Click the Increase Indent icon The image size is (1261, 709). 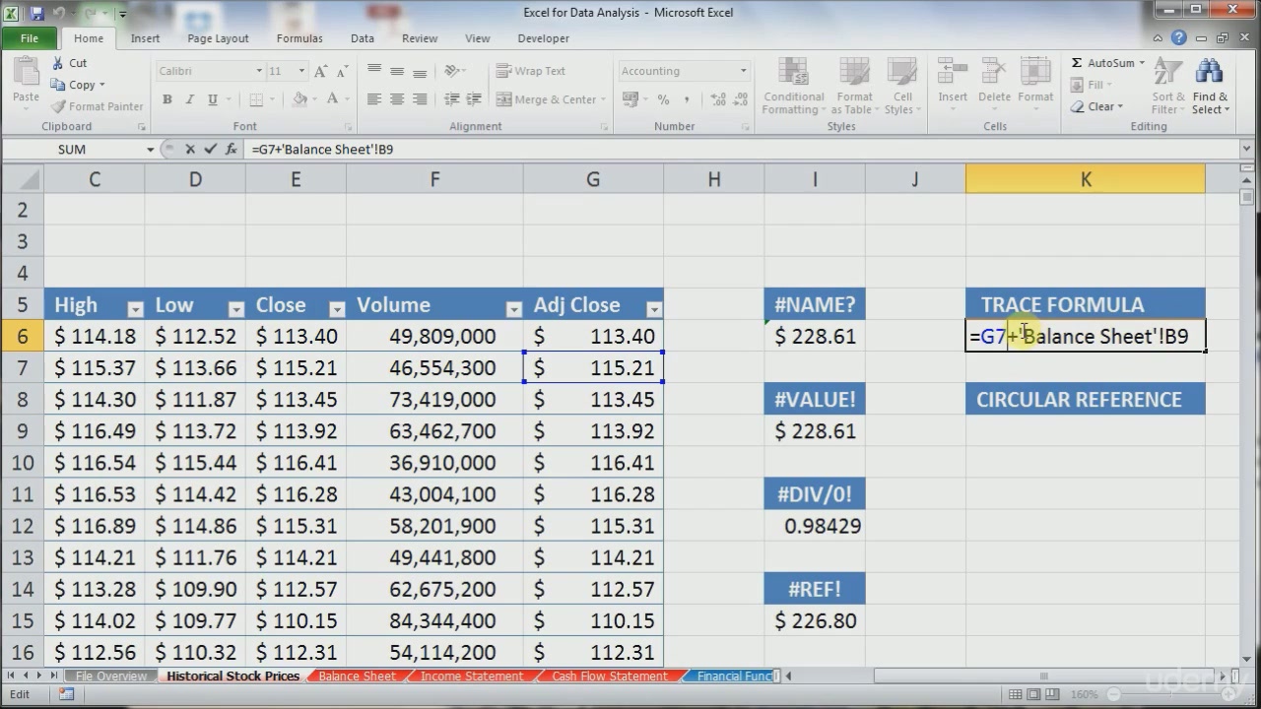(475, 99)
